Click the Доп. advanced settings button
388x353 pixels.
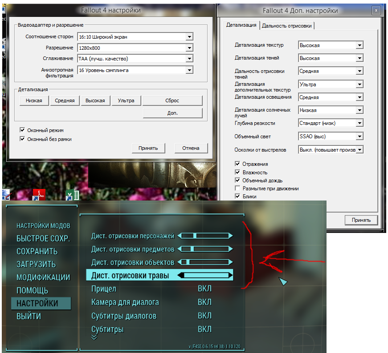(172, 113)
